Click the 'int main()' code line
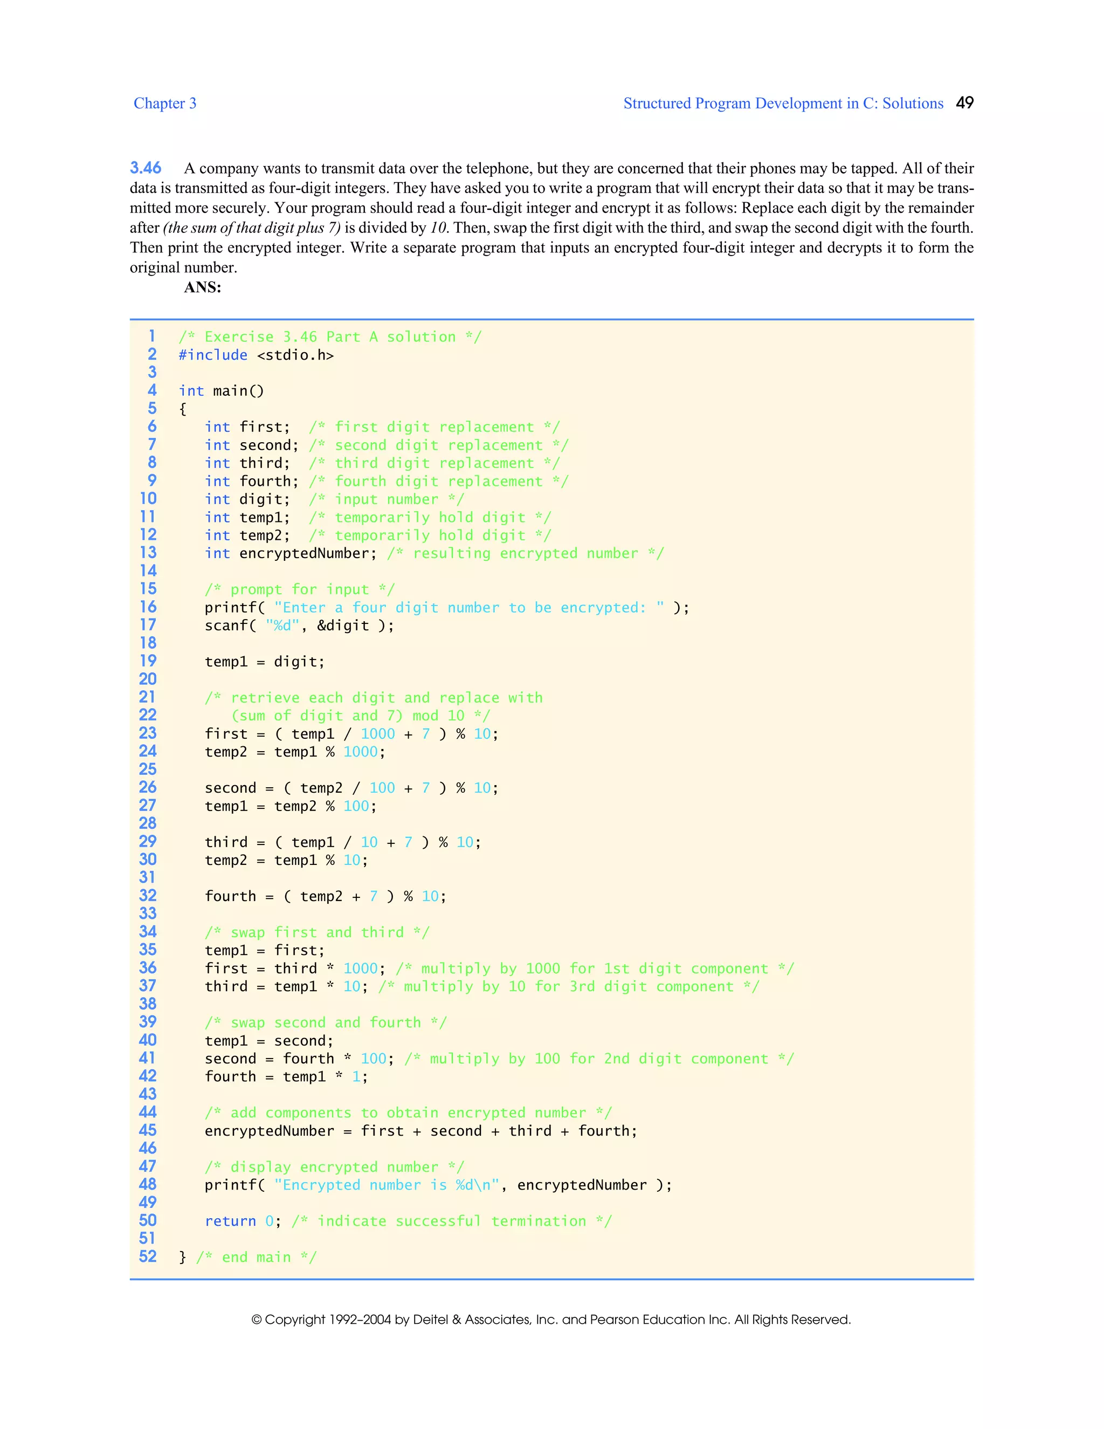This screenshot has width=1104, height=1429. 221,390
